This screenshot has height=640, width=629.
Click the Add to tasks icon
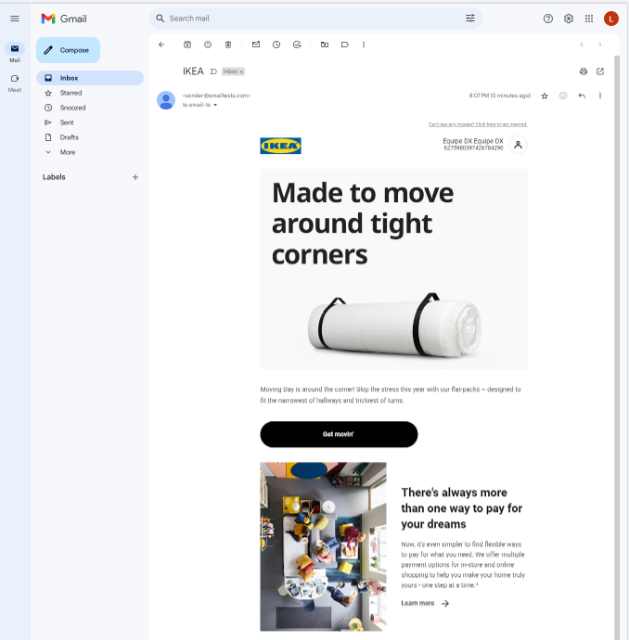coord(297,45)
